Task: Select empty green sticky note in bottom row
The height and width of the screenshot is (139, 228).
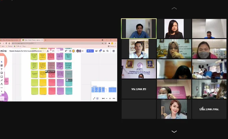Action: click(x=35, y=91)
